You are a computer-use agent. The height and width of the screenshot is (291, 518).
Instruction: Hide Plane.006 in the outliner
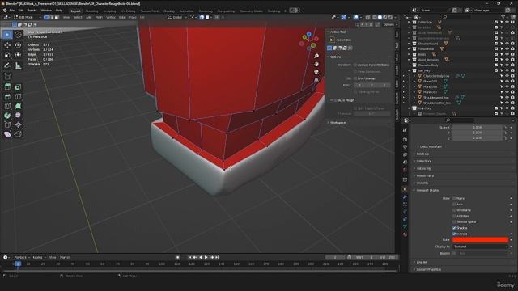click(507, 86)
